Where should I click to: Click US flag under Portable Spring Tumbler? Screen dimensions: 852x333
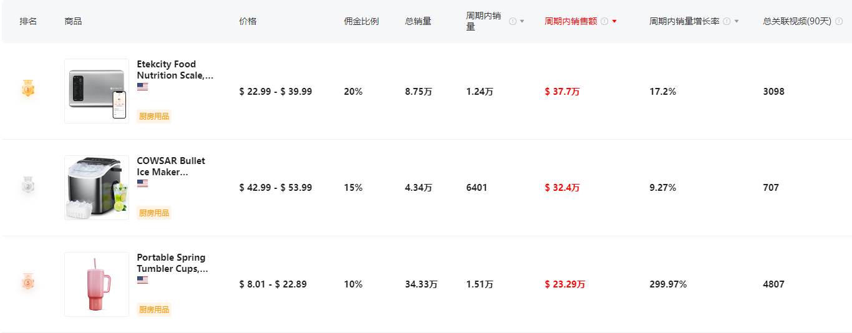point(142,280)
